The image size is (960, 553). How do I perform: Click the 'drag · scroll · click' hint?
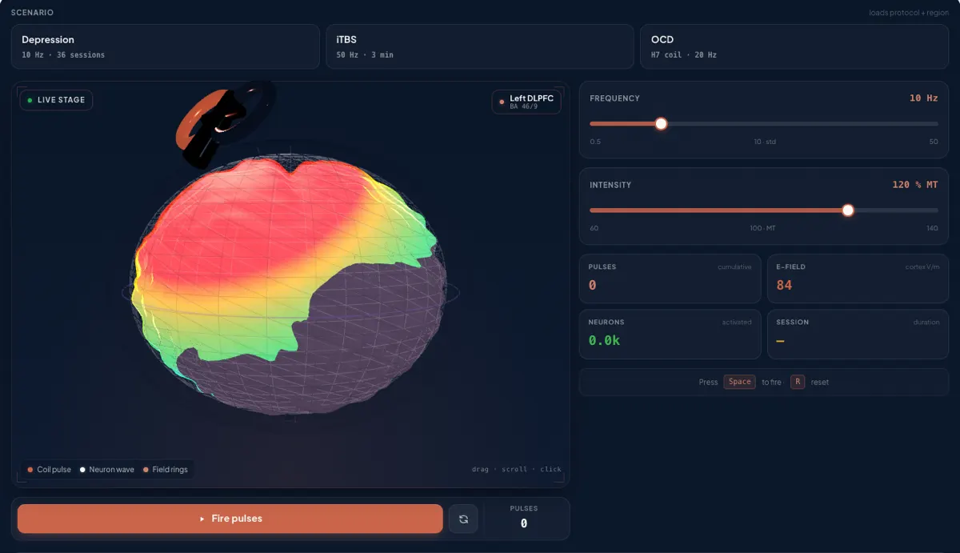517,469
